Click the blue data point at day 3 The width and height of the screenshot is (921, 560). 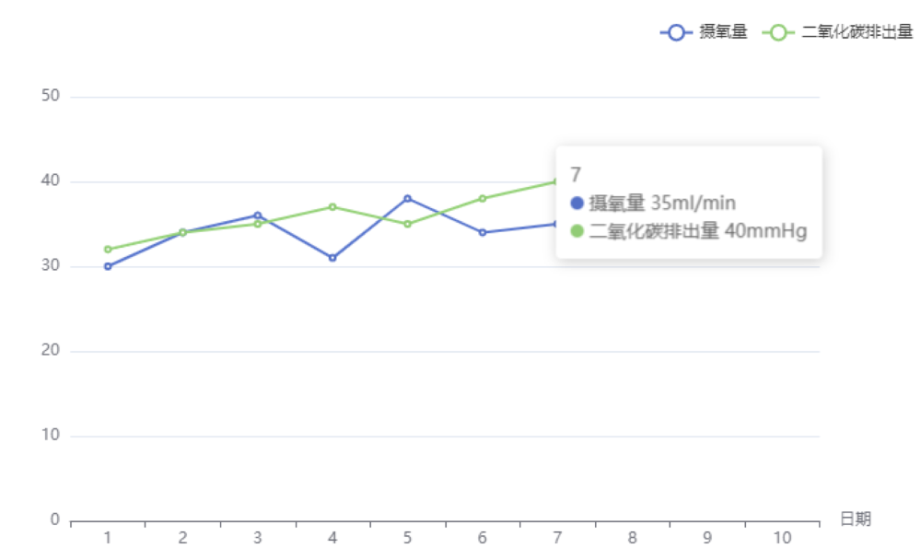[258, 216]
